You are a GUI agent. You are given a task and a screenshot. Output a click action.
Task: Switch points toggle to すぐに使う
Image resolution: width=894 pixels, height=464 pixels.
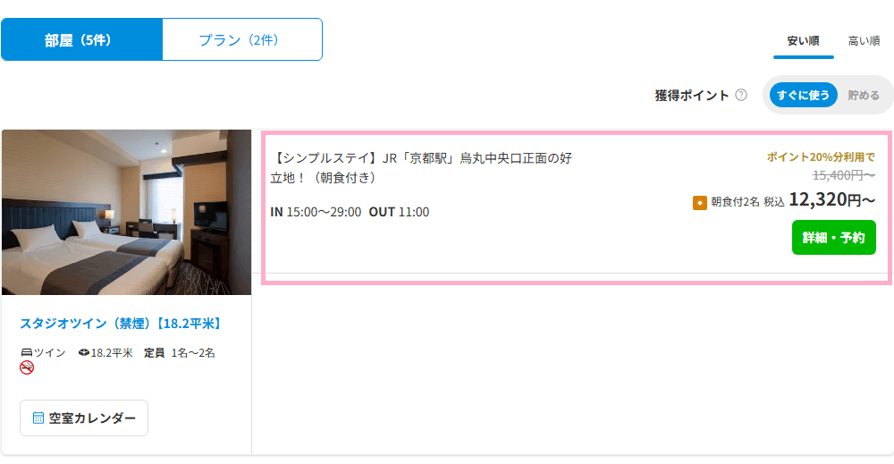click(x=803, y=95)
